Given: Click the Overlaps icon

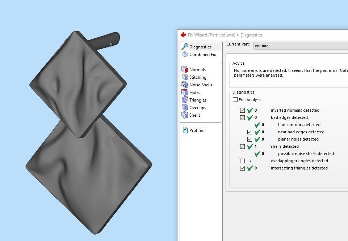Looking at the screenshot, I should point(185,107).
